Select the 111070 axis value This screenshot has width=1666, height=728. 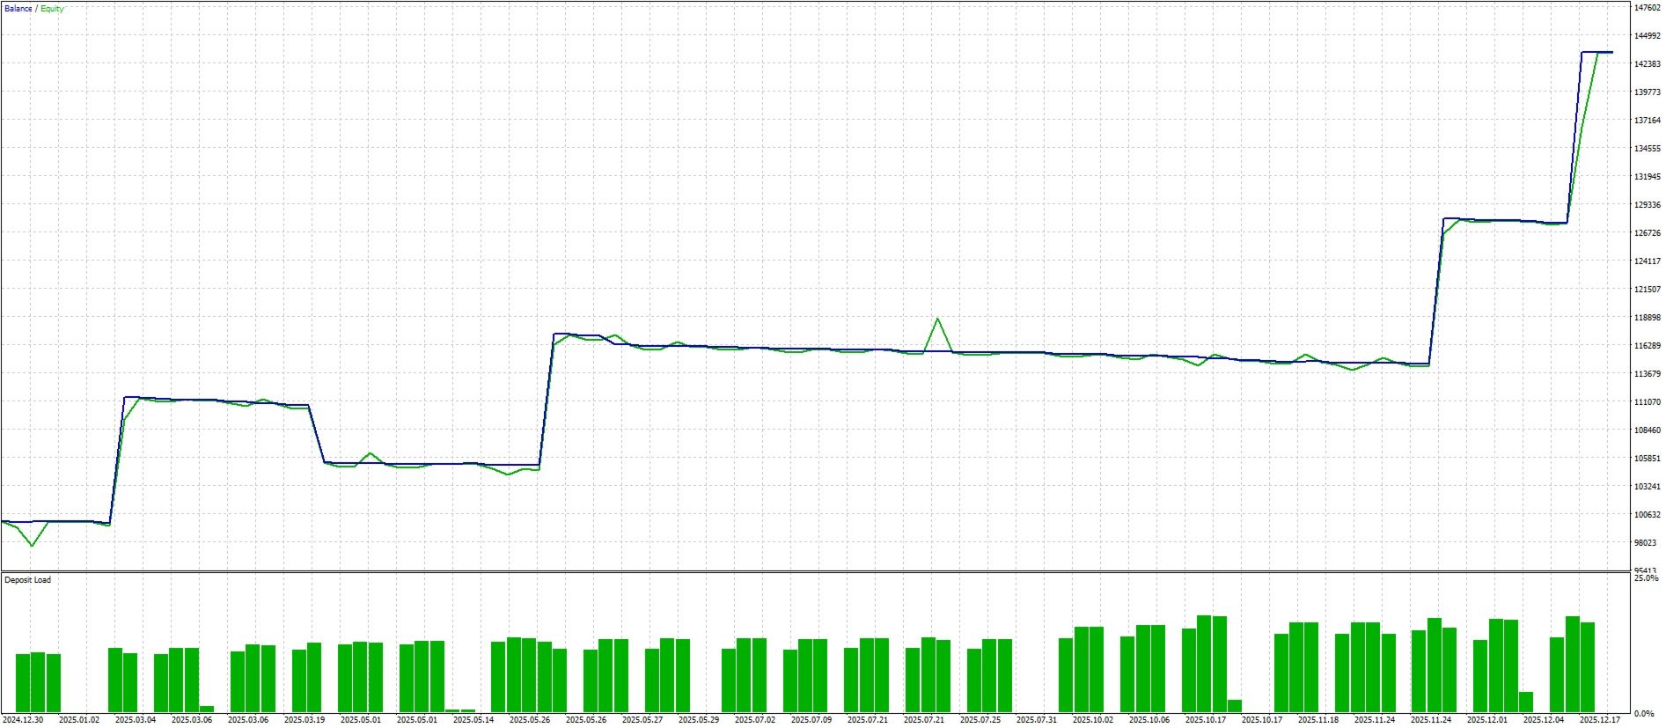(1647, 402)
